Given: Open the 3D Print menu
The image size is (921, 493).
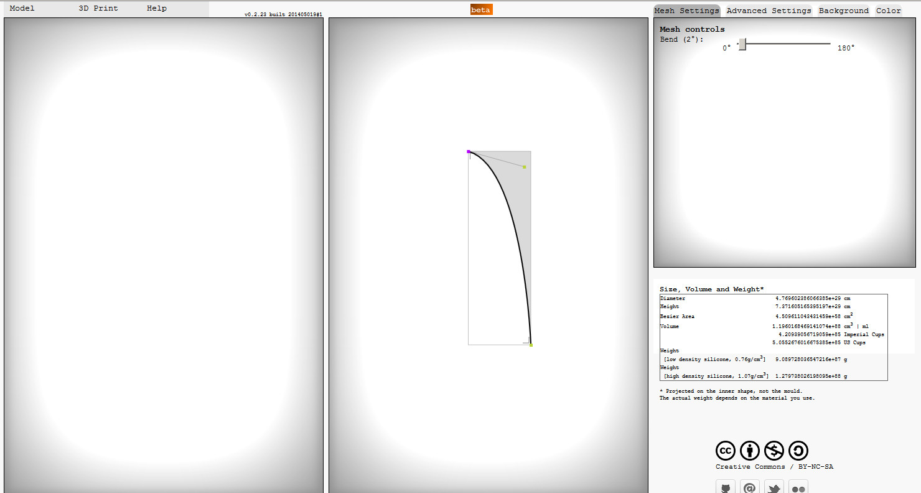Looking at the screenshot, I should 98,9.
